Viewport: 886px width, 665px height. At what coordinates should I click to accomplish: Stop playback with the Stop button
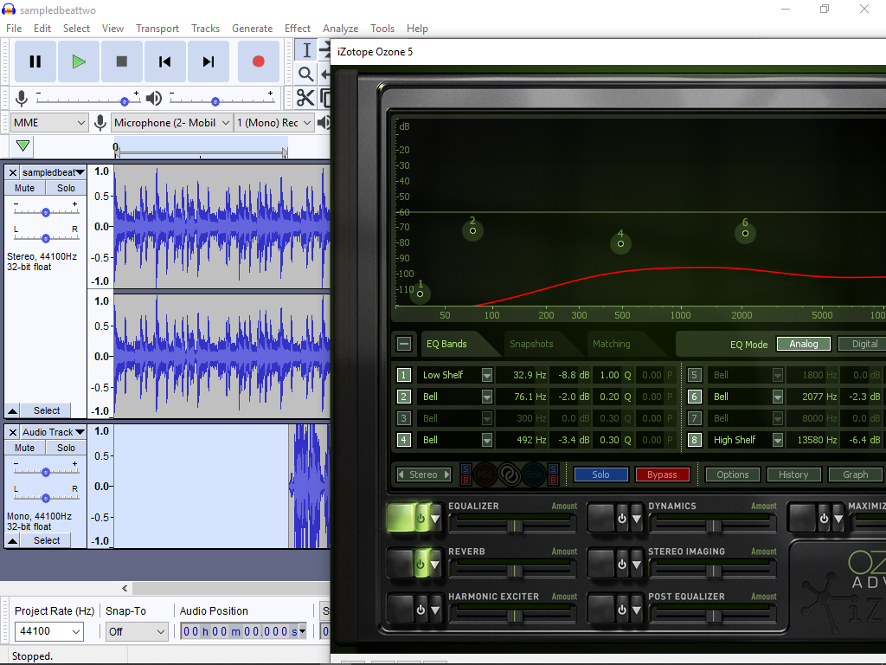coord(121,61)
